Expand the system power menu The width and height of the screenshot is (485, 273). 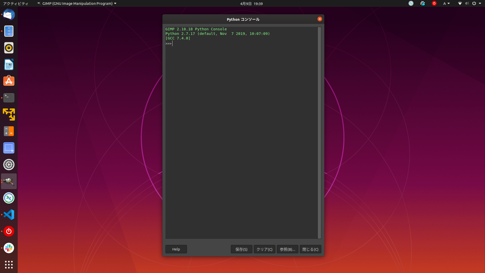tap(477, 4)
